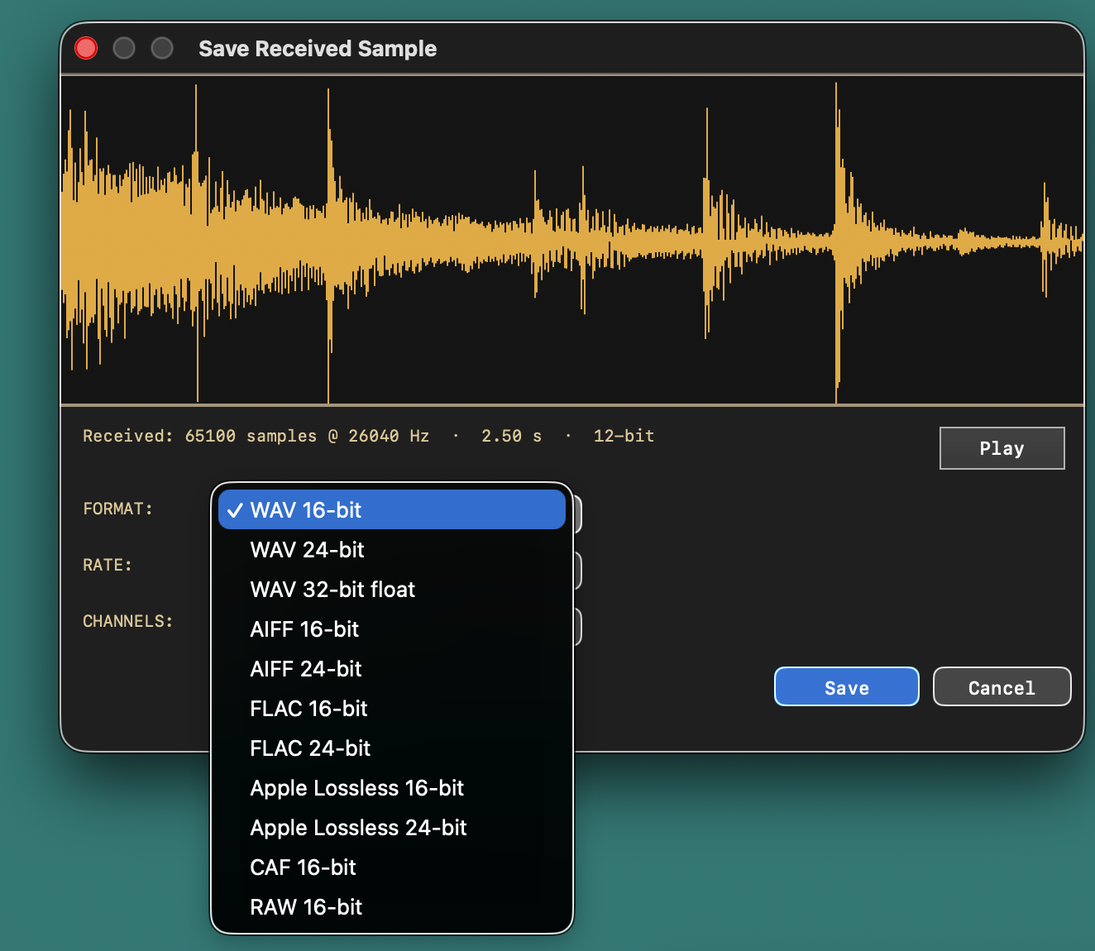The height and width of the screenshot is (951, 1095).
Task: Click the CHANNELS: label
Action: click(127, 621)
